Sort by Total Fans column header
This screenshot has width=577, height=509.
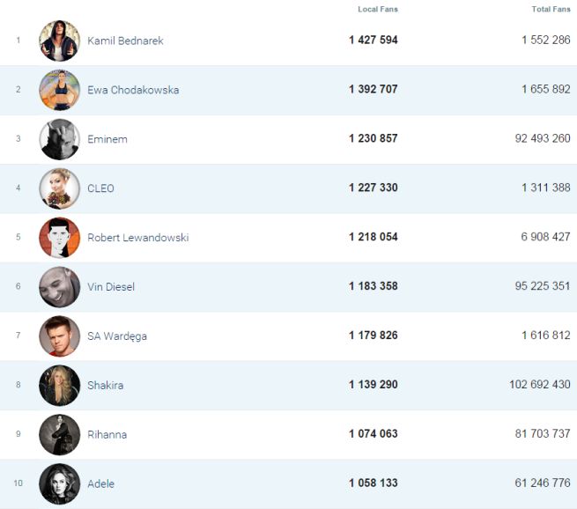(551, 9)
